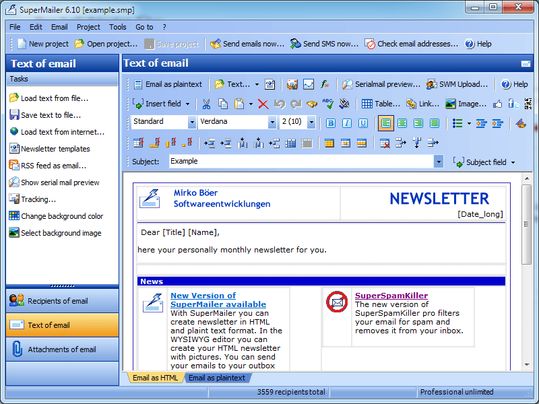Expand the Subject combo box arrow
This screenshot has width=539, height=404.
tap(439, 162)
